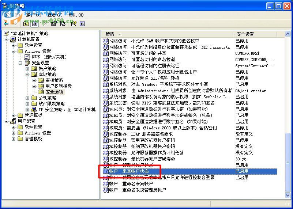293x209 pixels.
Task: Expand the IP 安全策略 tree node
Action: tap(27, 110)
